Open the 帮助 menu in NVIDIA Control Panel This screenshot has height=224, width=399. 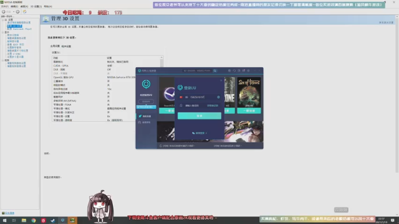48,6
